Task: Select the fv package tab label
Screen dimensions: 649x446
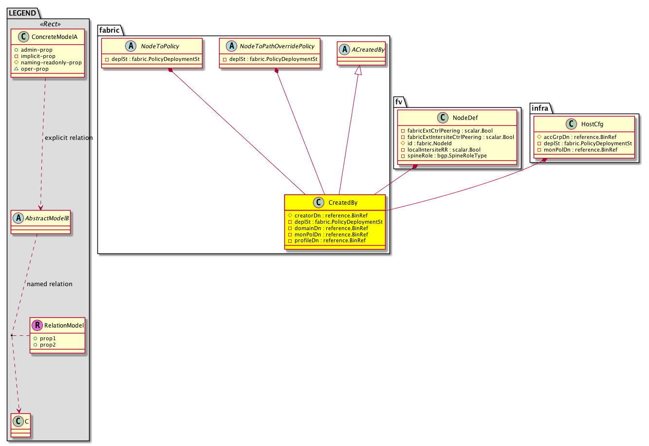Action: (399, 102)
